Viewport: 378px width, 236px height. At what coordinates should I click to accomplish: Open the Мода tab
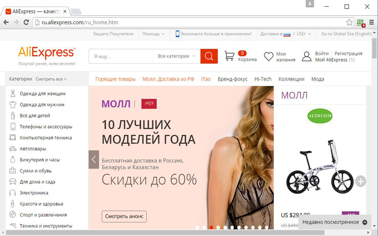point(318,79)
